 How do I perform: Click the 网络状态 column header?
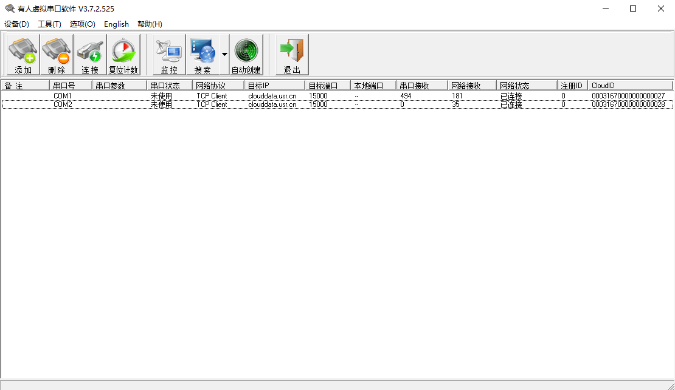tap(527, 86)
